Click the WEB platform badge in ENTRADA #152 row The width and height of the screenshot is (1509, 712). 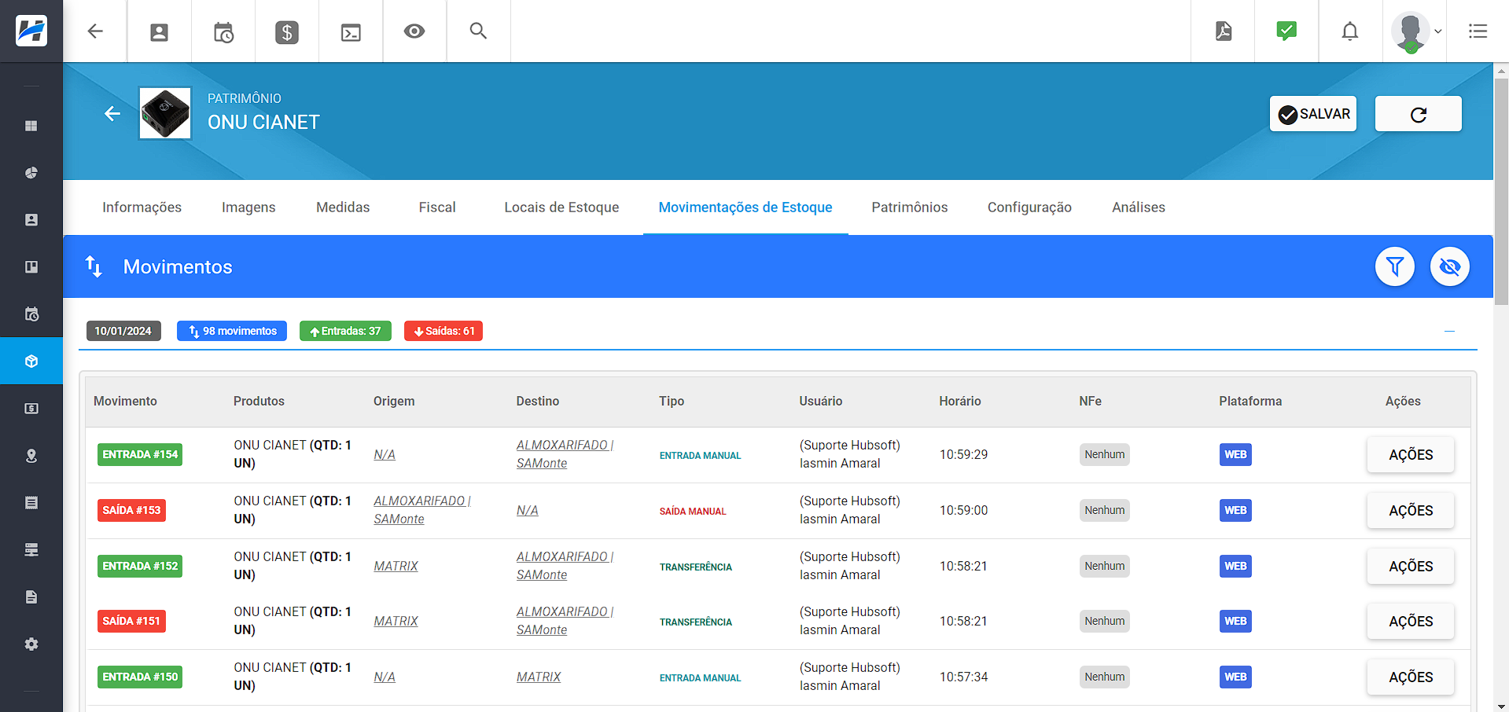(x=1235, y=566)
